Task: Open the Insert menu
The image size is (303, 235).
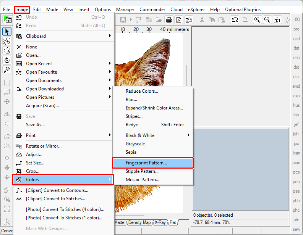Action: [84, 10]
